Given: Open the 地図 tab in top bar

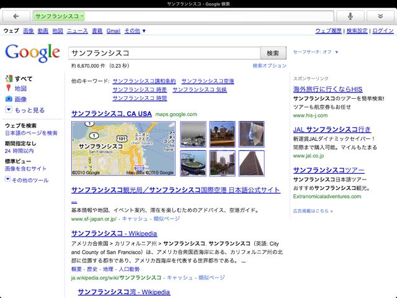Looking at the screenshot, I should pos(58,31).
